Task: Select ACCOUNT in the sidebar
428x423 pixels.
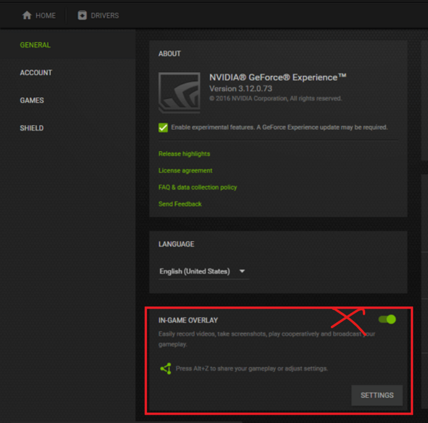Action: [x=36, y=73]
